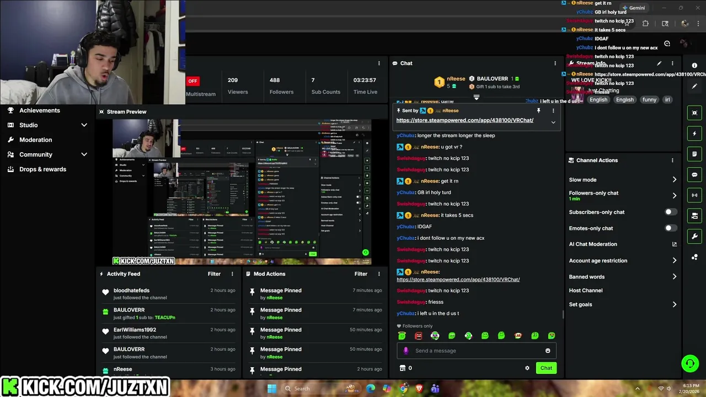Toggle the lightning bolt panel icon

coord(694,133)
